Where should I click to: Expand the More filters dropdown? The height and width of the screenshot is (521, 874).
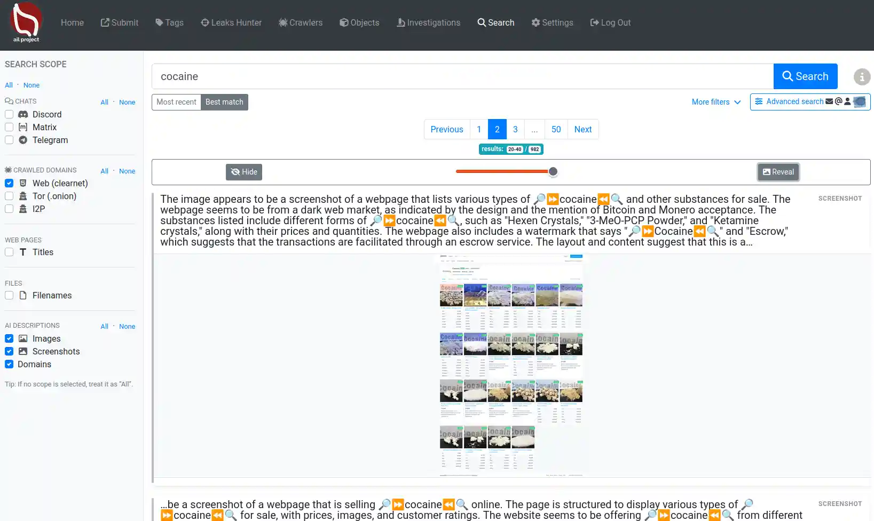click(716, 102)
